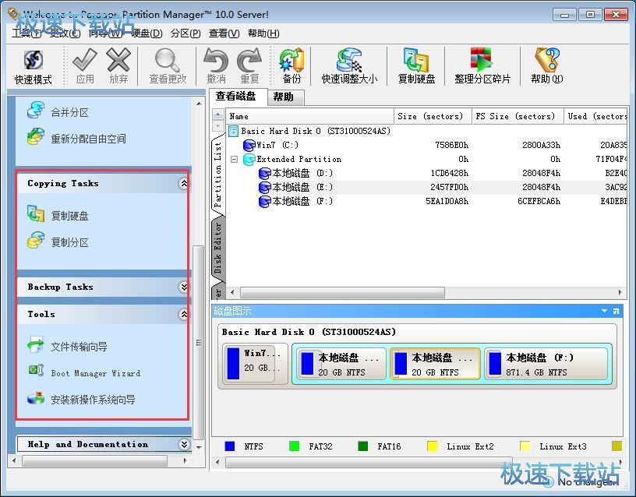Click the light green FAT32 legend swatch
The height and width of the screenshot is (497, 636).
294,446
